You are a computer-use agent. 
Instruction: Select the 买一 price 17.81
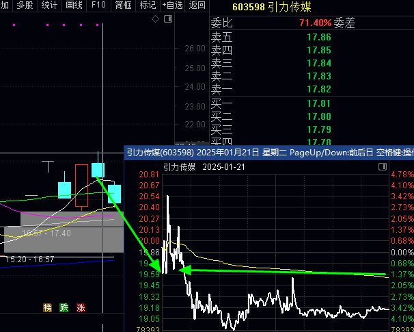tap(319, 103)
